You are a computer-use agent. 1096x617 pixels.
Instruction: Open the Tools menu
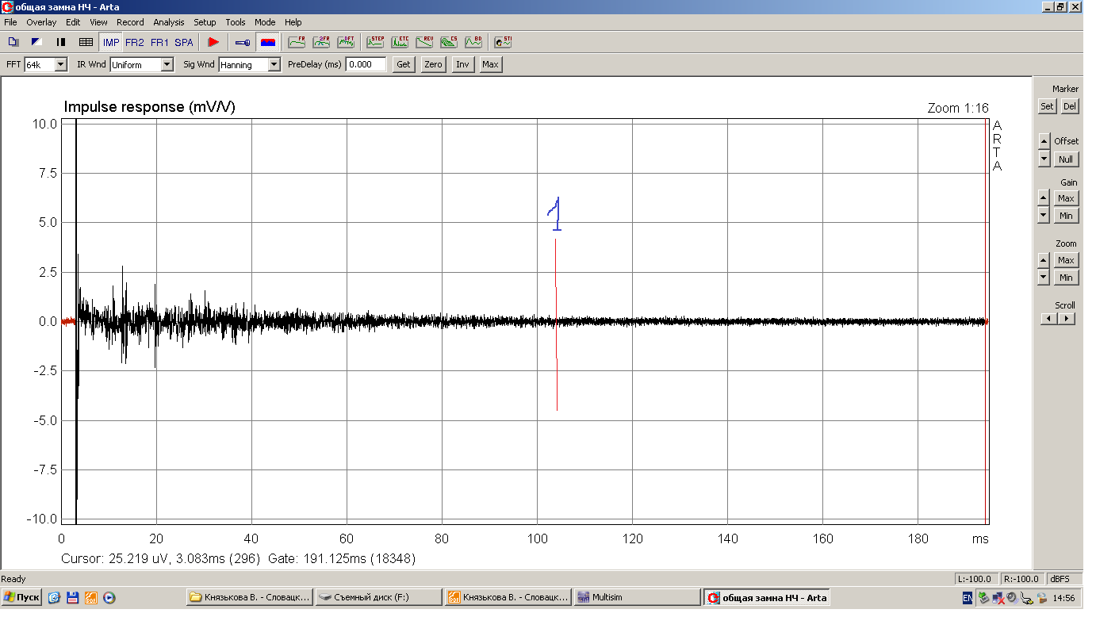(236, 22)
